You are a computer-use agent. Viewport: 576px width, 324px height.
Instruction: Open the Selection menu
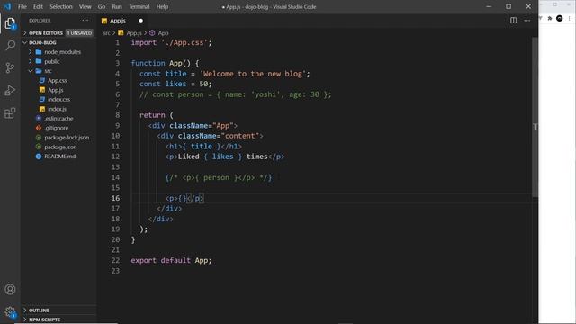(x=61, y=6)
